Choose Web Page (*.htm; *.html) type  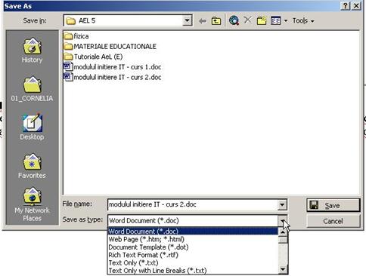click(193, 239)
